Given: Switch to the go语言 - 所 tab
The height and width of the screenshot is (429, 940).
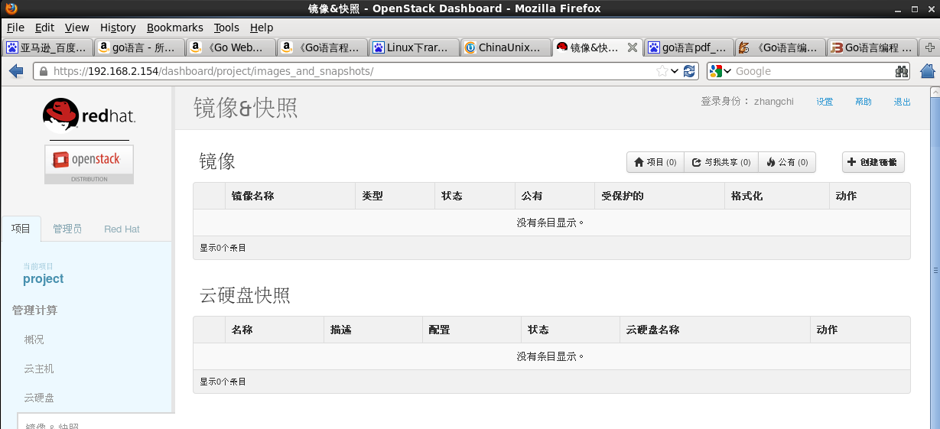Looking at the screenshot, I should click(140, 47).
